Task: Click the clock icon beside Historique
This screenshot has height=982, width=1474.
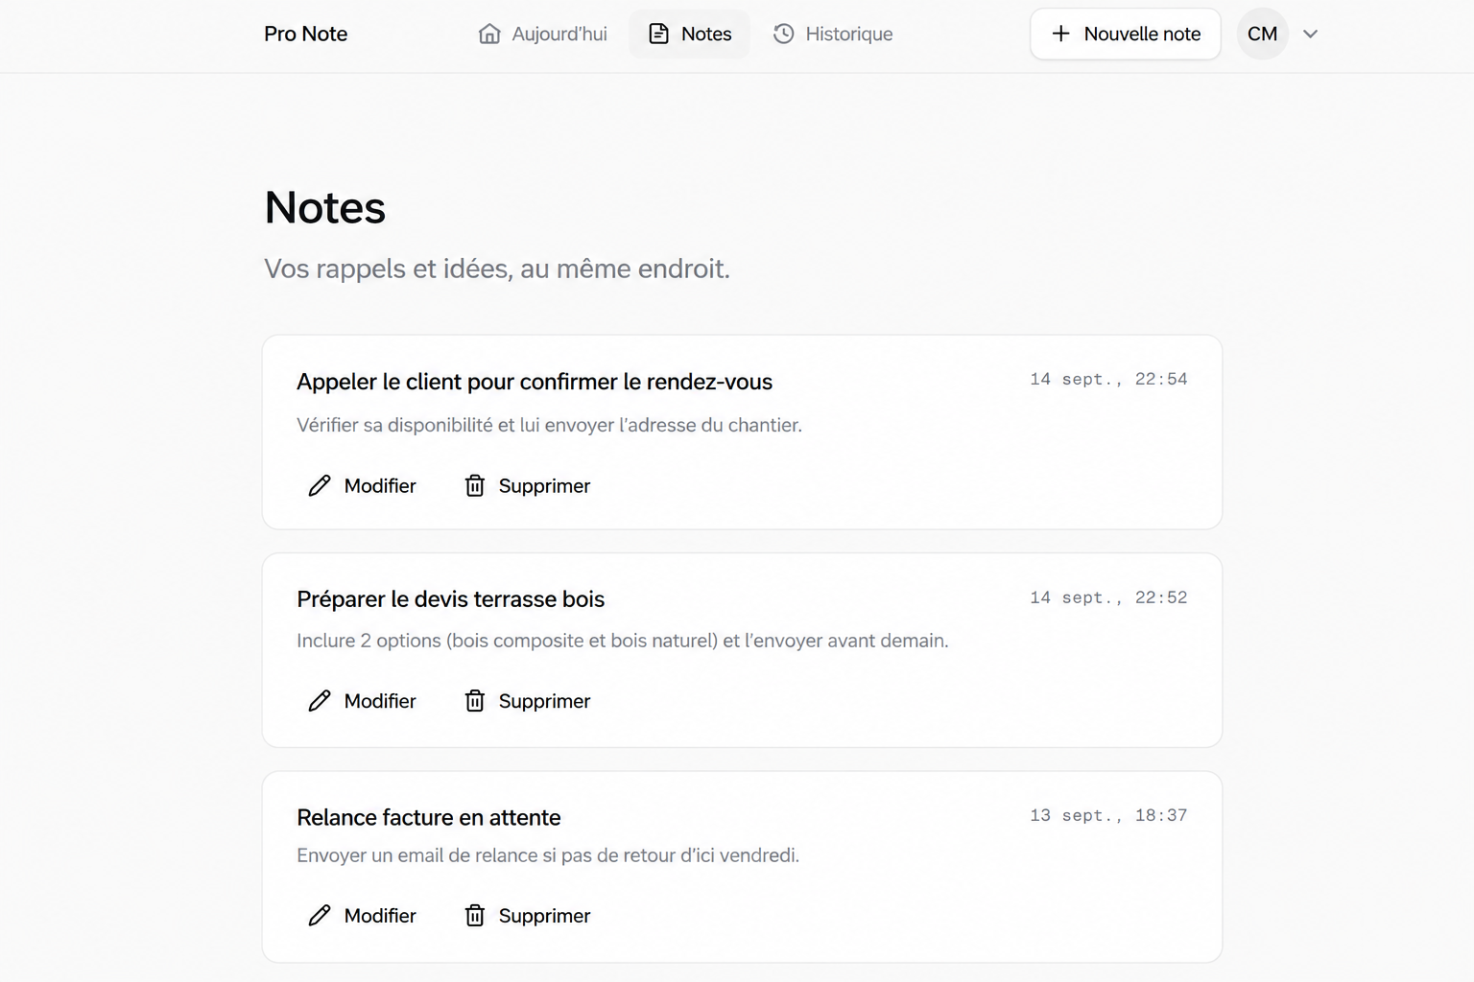Action: pos(784,35)
